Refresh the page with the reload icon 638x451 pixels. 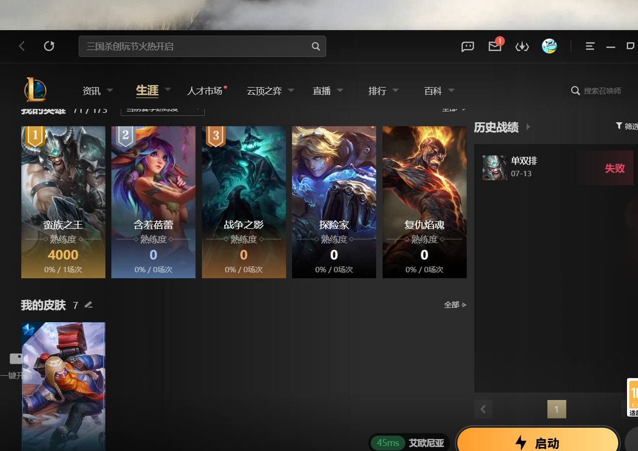click(49, 46)
